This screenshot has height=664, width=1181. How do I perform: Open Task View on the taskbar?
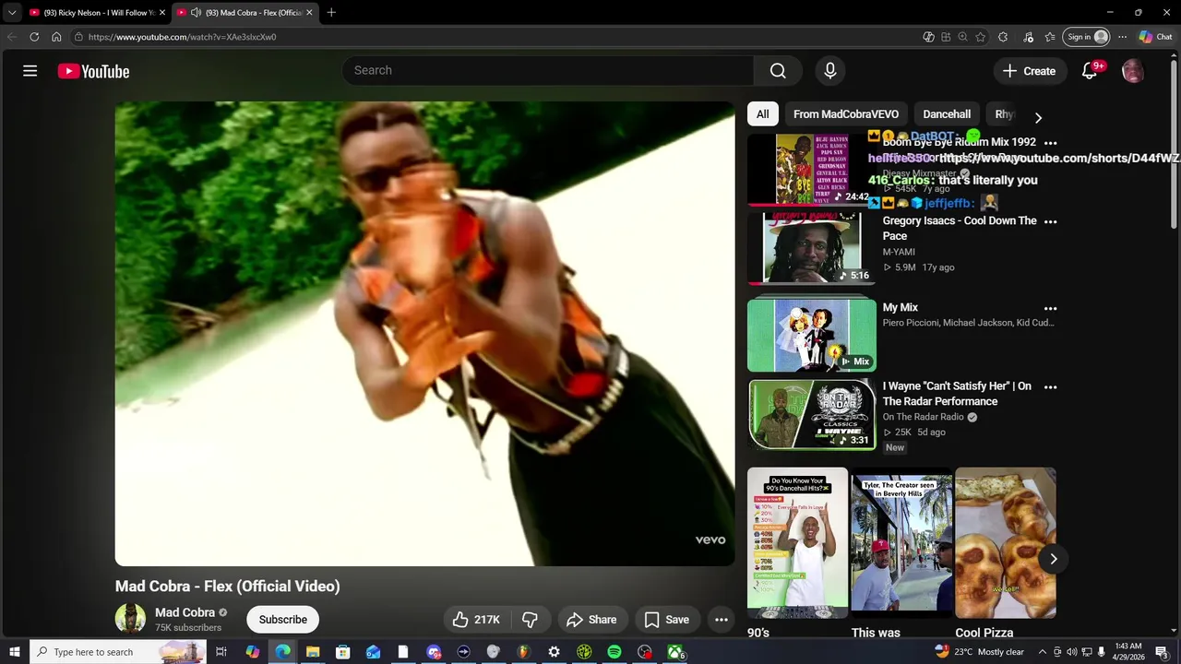(x=221, y=652)
